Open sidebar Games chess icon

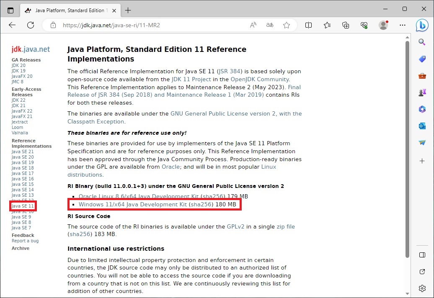pos(422,92)
